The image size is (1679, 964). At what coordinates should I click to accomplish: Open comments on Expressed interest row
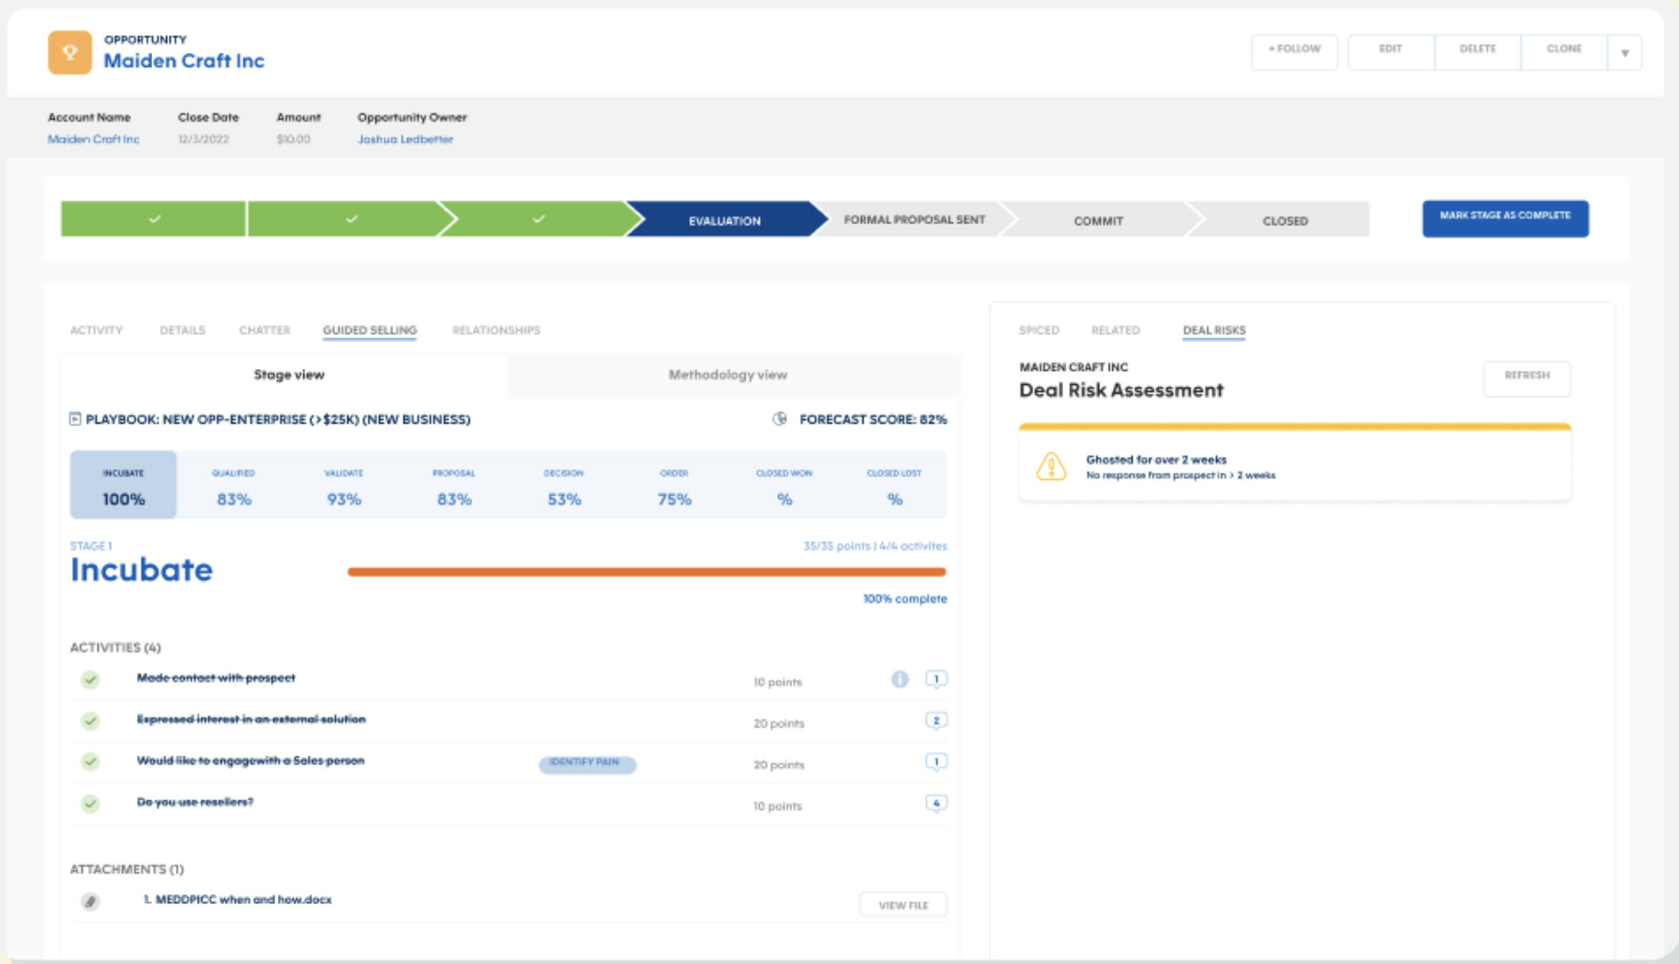tap(936, 721)
